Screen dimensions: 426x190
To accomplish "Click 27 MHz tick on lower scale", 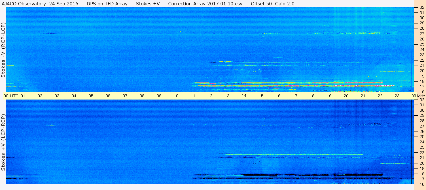I will (421, 126).
